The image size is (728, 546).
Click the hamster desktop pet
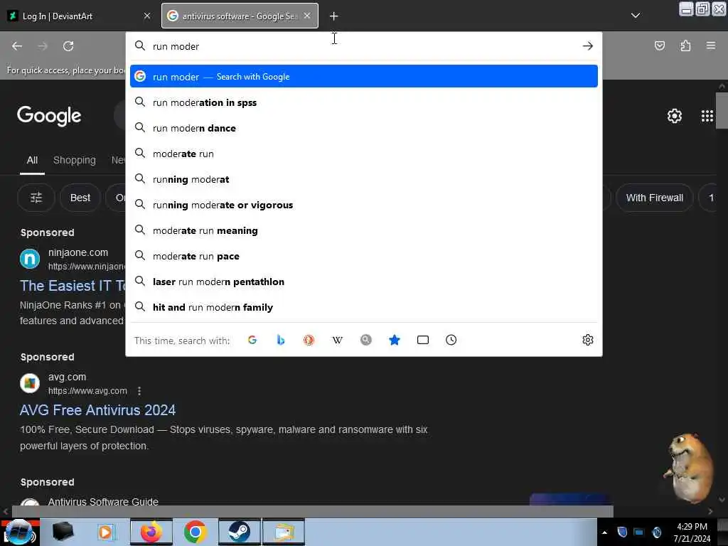[690, 467]
